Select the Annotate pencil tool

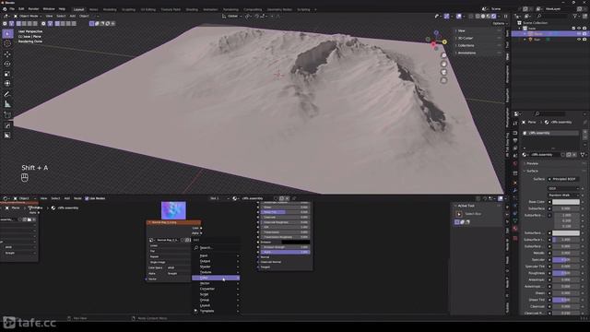7,94
